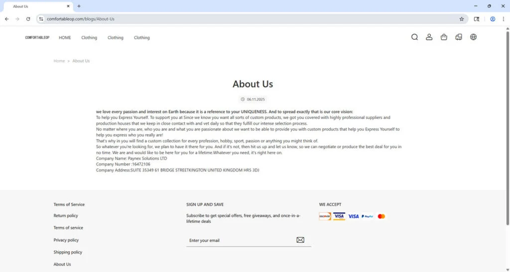Go to HOME in navigation
Screen dimensions: 510x272
click(65, 38)
